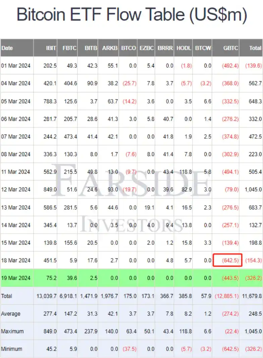Select the 05 Mar 2024 IBIT value 788.3
Viewport: 263px width, 358px height.
pos(50,101)
